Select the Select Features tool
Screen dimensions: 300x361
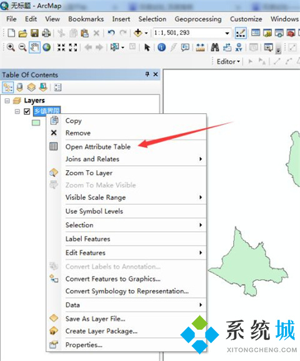click(x=114, y=48)
